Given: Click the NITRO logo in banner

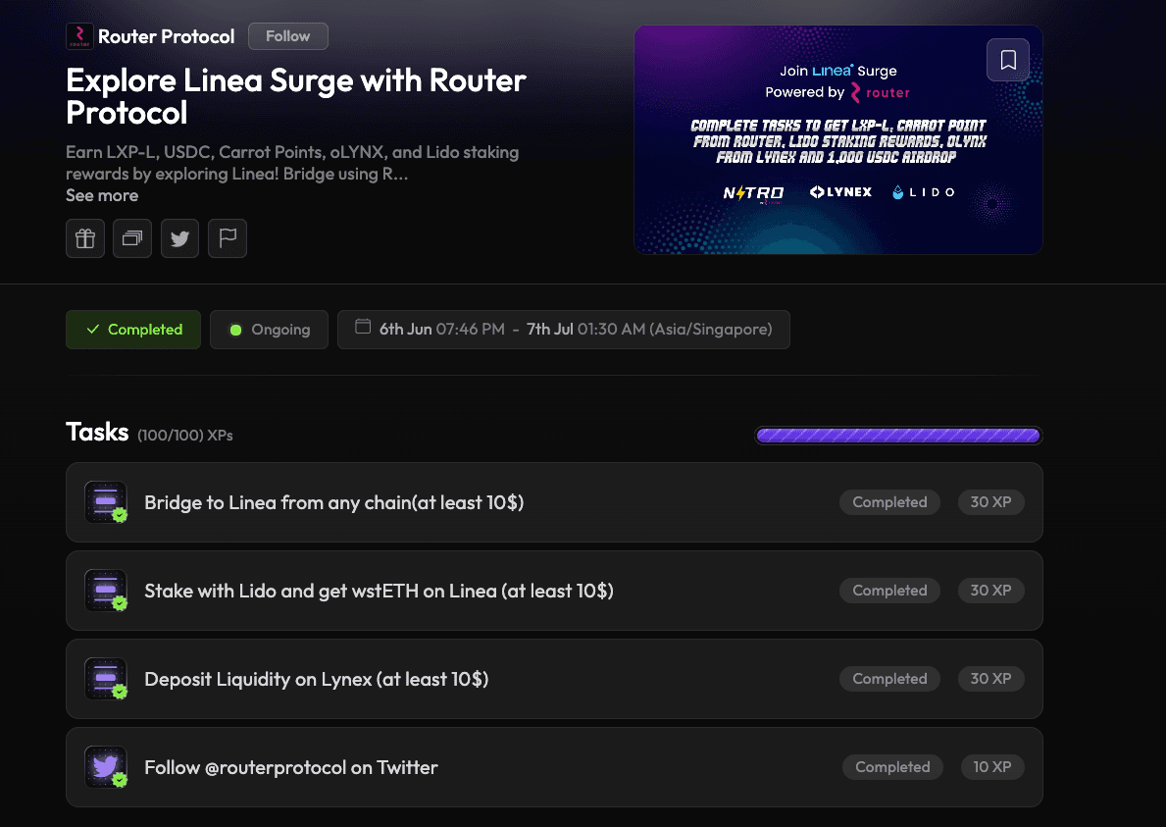Looking at the screenshot, I should (x=753, y=193).
